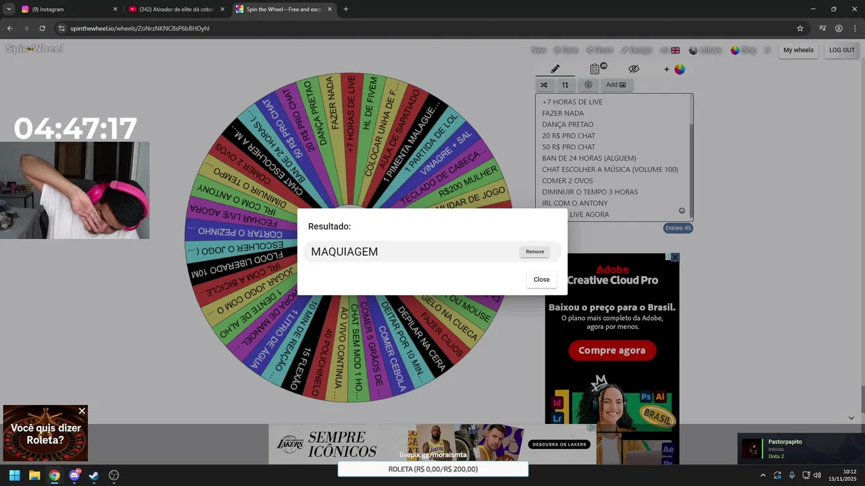Click the Entries: 45 counter badge

[x=678, y=228]
